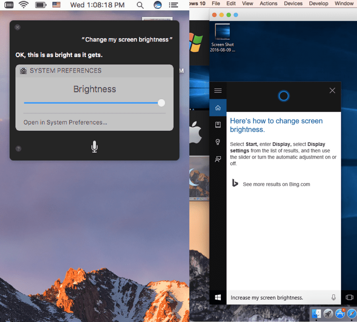Open Safari from the Dock

click(x=352, y=314)
